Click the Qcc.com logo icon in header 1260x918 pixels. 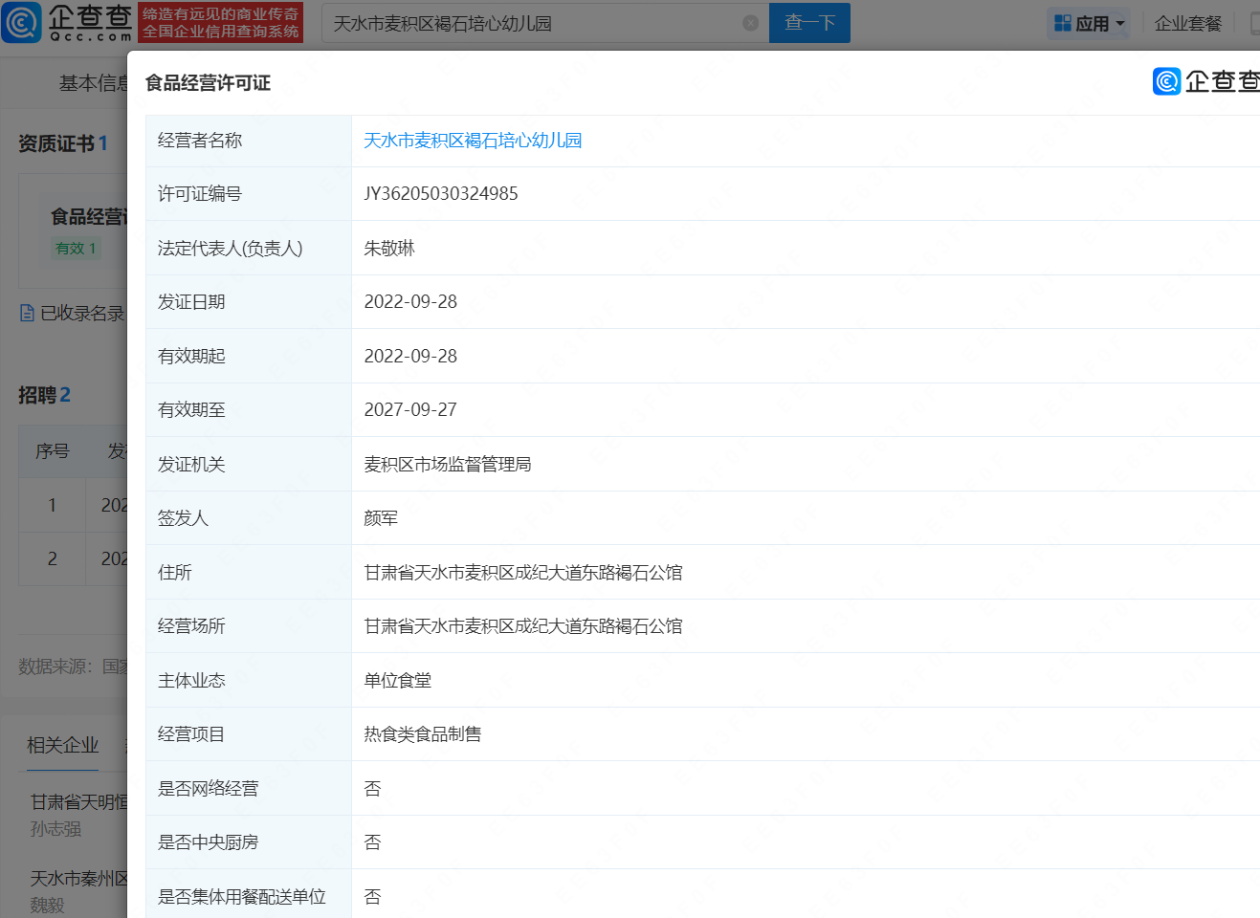point(21,22)
